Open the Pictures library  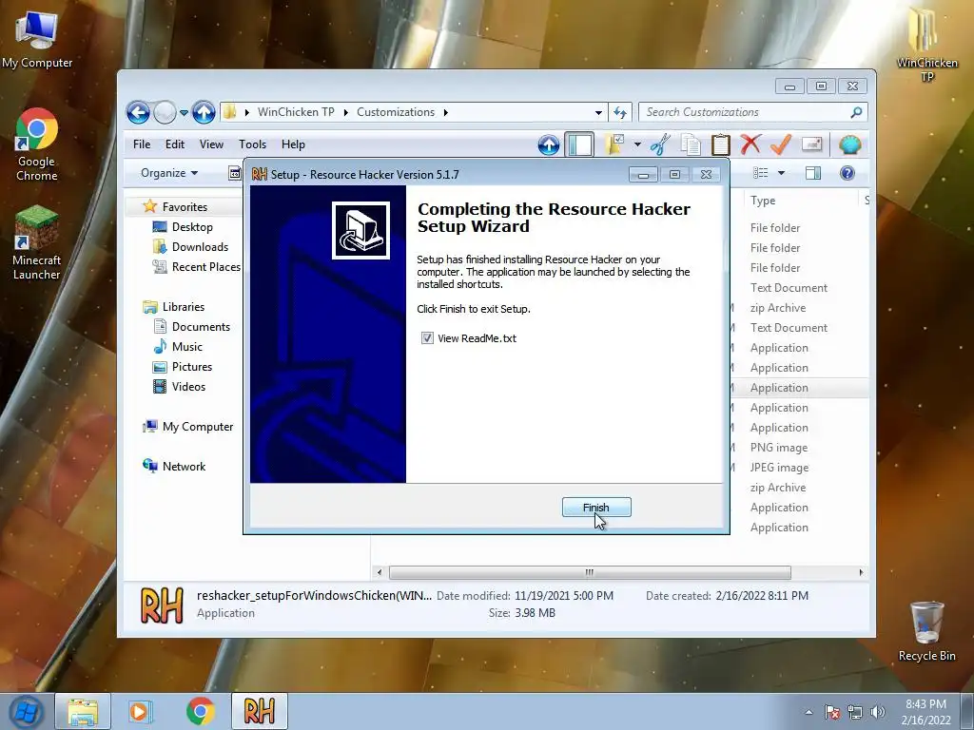(x=192, y=366)
